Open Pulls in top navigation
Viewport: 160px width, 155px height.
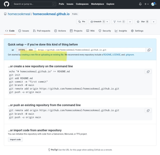[61, 4]
